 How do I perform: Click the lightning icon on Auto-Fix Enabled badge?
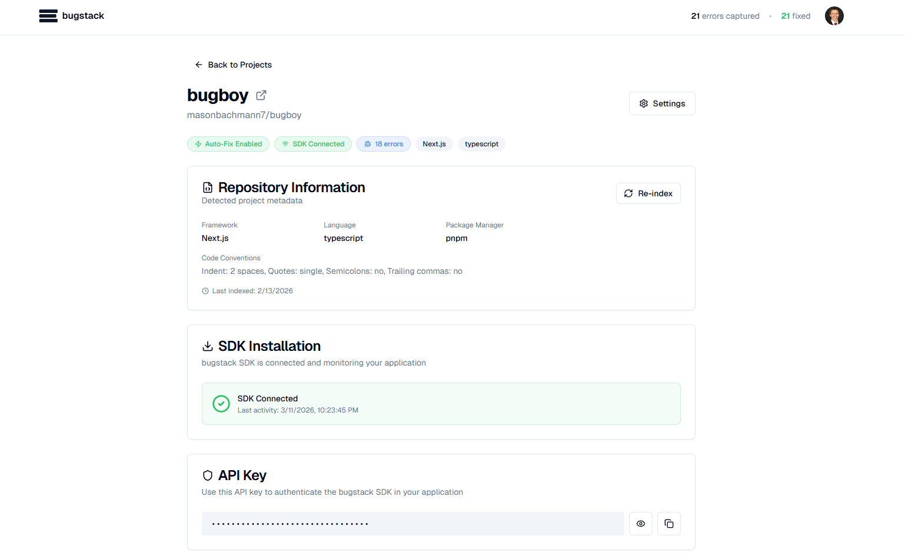point(197,143)
